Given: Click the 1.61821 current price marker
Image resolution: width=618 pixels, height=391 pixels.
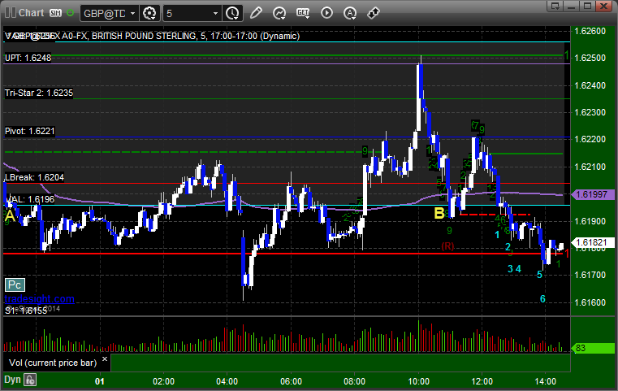Looking at the screenshot, I should pos(591,243).
